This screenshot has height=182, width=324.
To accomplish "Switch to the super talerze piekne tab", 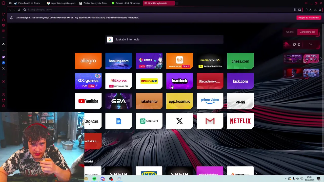I will click(61, 3).
